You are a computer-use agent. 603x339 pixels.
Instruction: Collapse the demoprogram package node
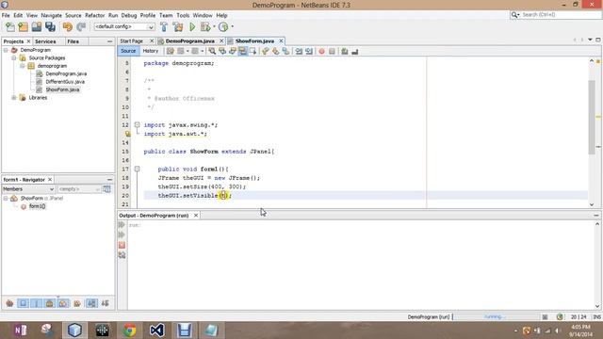23,66
